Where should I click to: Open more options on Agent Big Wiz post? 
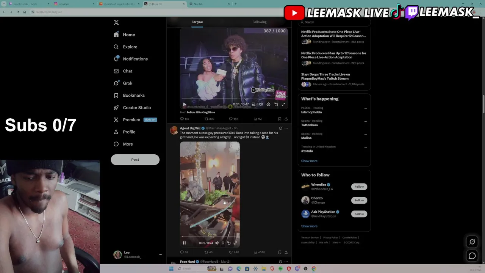pyautogui.click(x=286, y=128)
